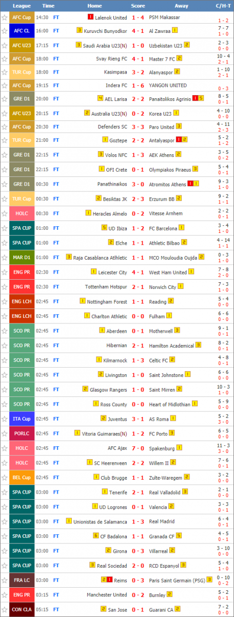Open Celtic FC team link

pos(159,360)
